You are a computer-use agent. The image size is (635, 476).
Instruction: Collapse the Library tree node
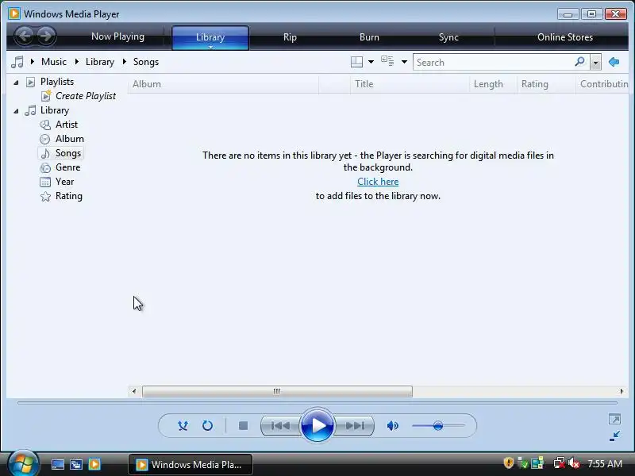click(16, 111)
